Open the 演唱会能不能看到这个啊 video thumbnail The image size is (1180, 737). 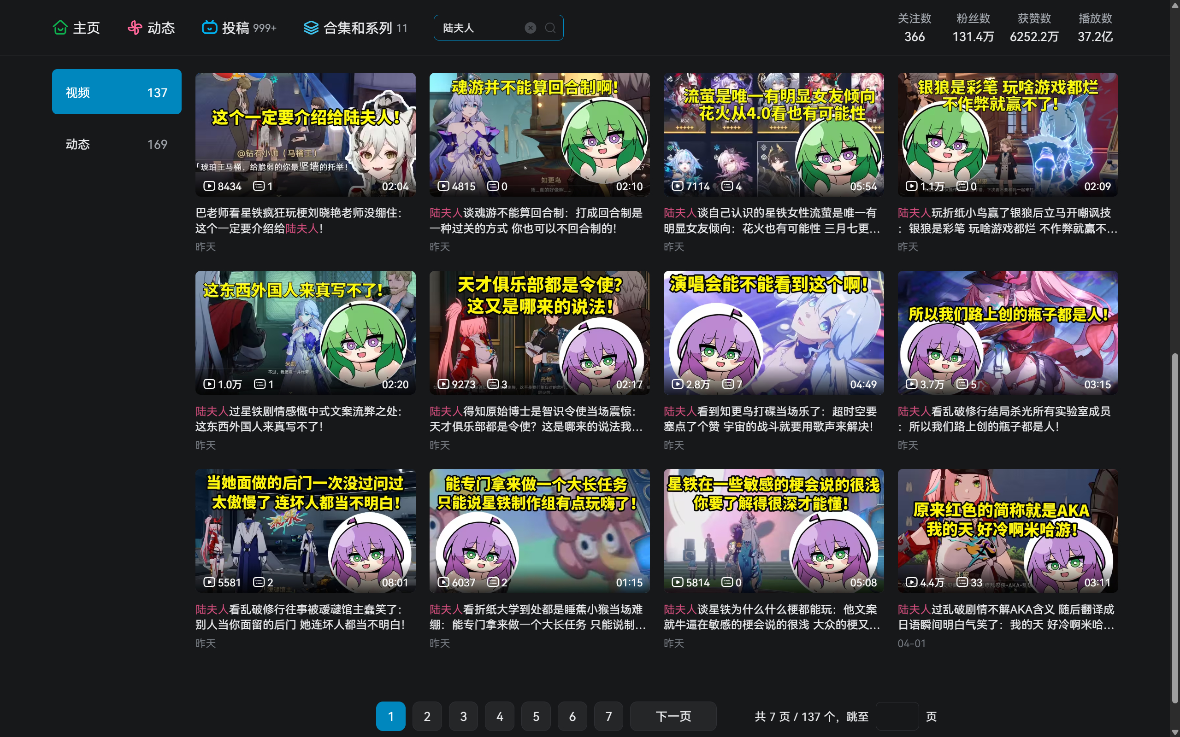773,333
